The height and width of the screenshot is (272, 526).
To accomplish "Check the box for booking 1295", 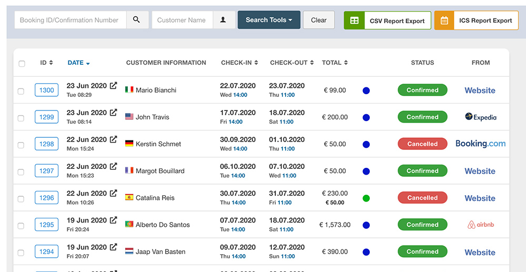I will [21, 226].
